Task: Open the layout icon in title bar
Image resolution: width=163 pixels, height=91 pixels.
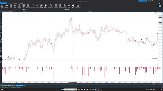Action: [x=150, y=1]
